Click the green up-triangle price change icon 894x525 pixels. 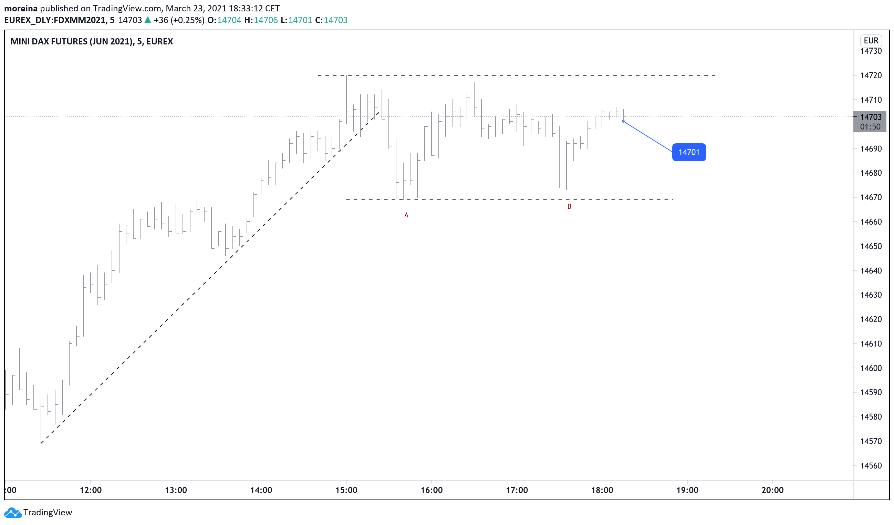(x=148, y=20)
